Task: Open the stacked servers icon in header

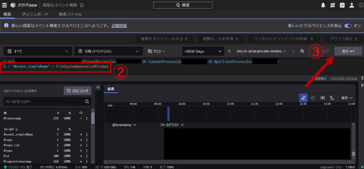Action: (x=332, y=5)
